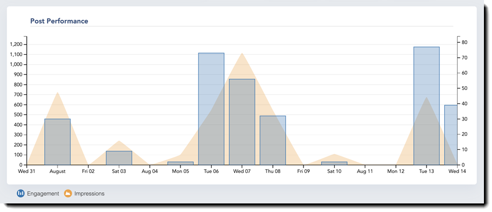Toggle the Engagement legend icon
The image size is (492, 212).
tap(21, 194)
